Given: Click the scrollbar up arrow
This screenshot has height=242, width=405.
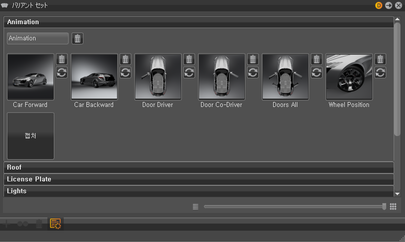Looking at the screenshot, I should [x=397, y=19].
